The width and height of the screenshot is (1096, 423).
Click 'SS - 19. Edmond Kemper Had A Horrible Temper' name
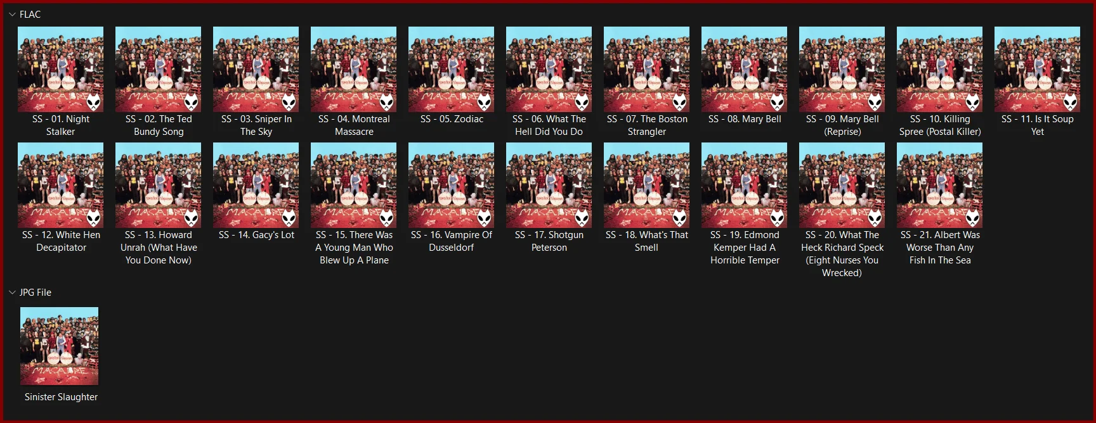tap(745, 248)
